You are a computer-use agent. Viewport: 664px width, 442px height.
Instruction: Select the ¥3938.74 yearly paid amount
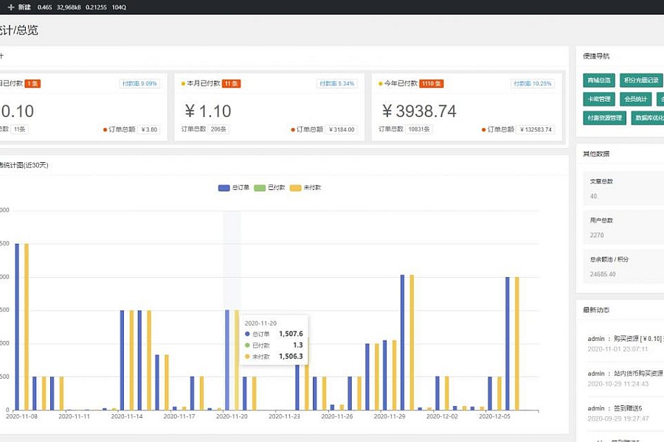(x=419, y=111)
